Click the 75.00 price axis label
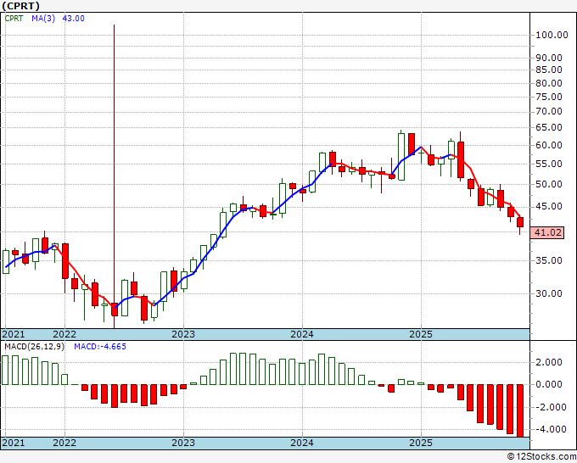The height and width of the screenshot is (463, 577). tap(549, 97)
